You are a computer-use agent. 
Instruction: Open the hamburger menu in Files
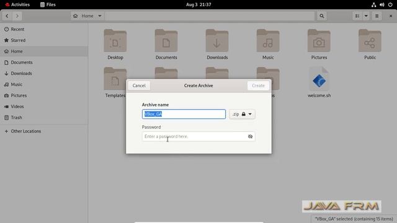(x=377, y=16)
